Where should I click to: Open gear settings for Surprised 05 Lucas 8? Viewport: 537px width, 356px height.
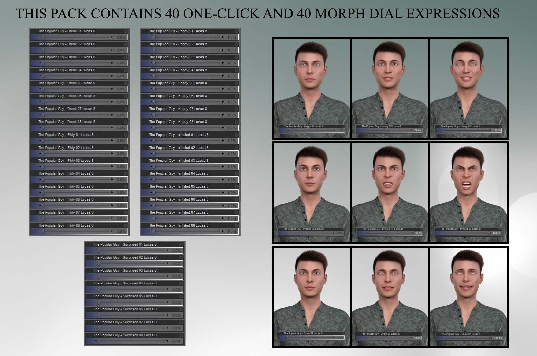[x=181, y=296]
